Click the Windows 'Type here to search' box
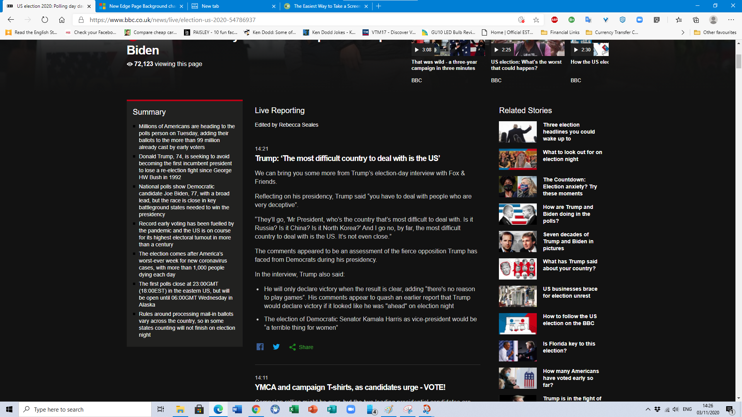The width and height of the screenshot is (742, 417). (x=85, y=409)
